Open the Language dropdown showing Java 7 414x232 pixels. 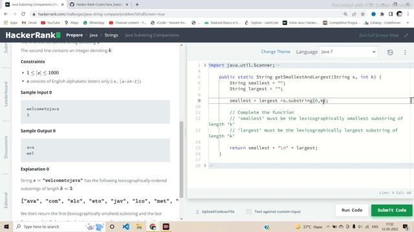point(349,52)
